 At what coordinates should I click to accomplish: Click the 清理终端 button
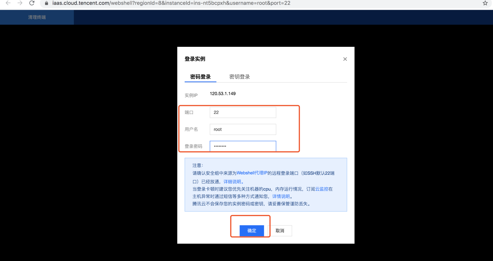click(x=37, y=17)
